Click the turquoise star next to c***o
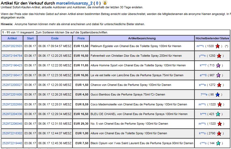Screen dimensions: 231x149 (218, 143)
